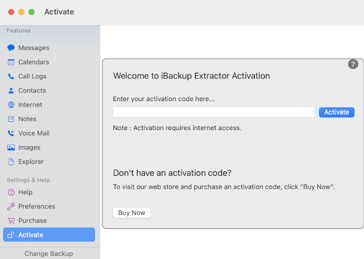The height and width of the screenshot is (259, 364).
Task: Open help via the gray question mark button
Action: point(353,64)
